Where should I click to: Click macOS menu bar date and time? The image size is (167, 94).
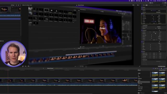pos(161,1)
